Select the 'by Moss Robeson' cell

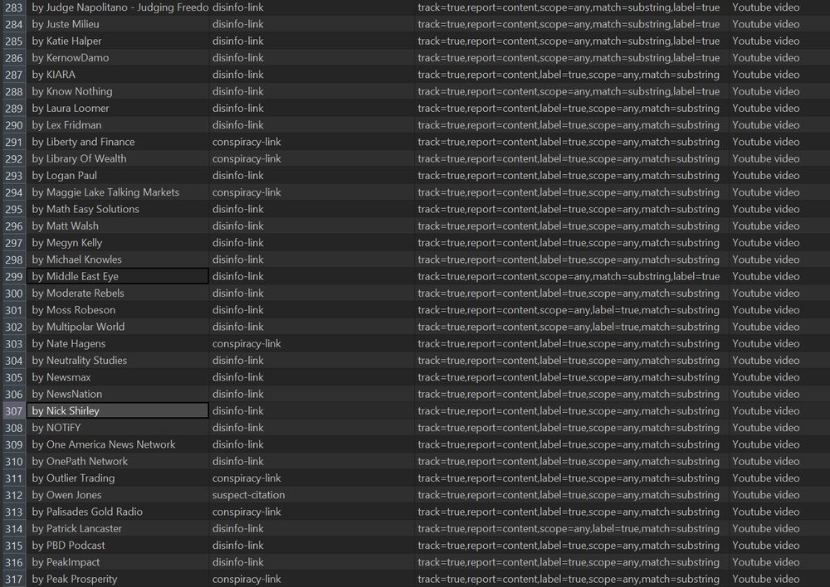point(118,310)
